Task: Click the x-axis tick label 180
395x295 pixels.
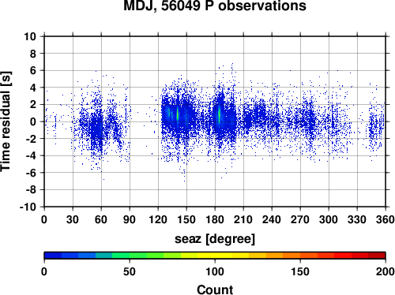Action: point(215,219)
